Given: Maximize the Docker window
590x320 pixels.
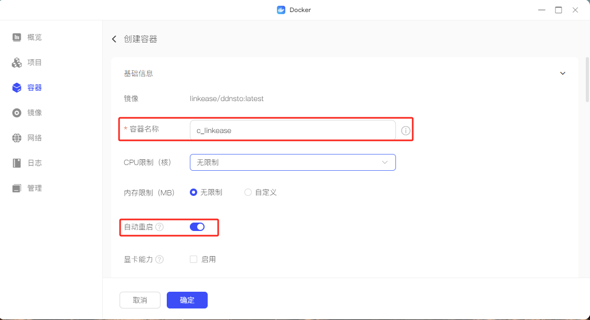Looking at the screenshot, I should (559, 10).
